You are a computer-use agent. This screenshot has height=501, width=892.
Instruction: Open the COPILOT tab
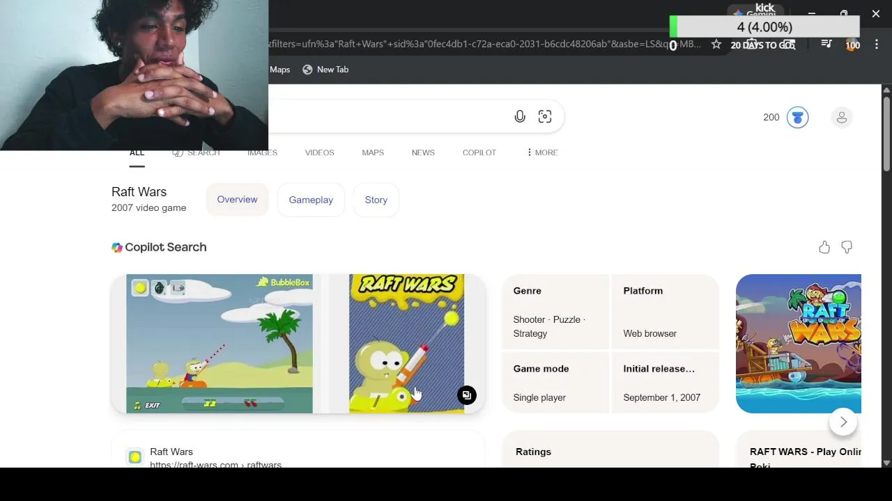coord(479,152)
